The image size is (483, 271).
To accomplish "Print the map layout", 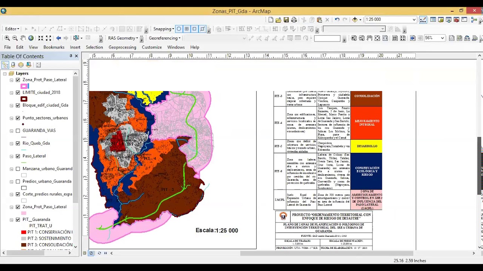I will pos(294,20).
